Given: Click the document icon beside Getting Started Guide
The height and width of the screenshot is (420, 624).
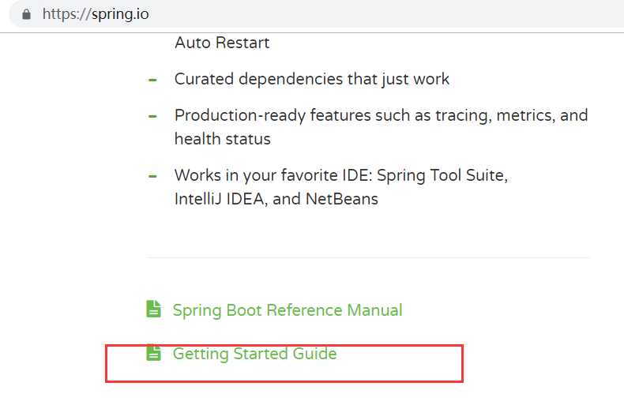Looking at the screenshot, I should pos(153,352).
